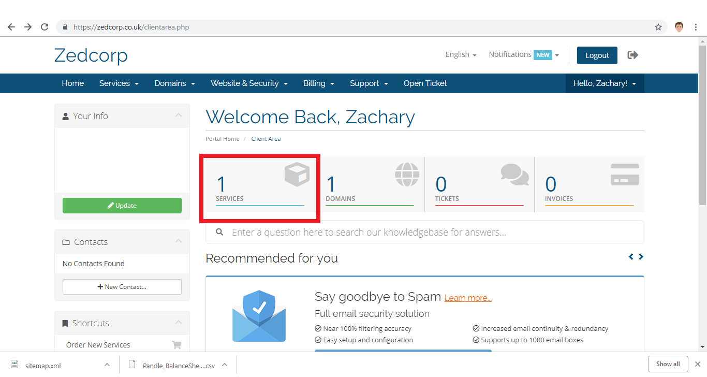Expand the Website & Security menu
This screenshot has width=707, height=377.
pos(249,83)
